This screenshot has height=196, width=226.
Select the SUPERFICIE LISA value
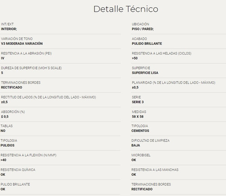145,73
